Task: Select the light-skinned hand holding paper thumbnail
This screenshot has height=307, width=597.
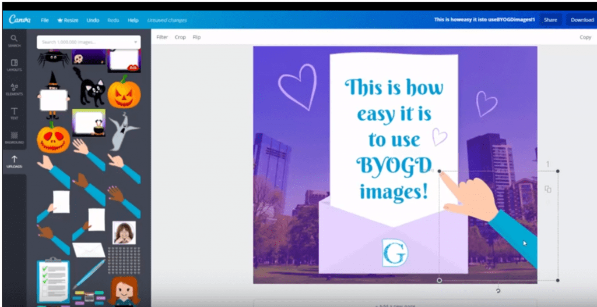Action: coord(53,206)
